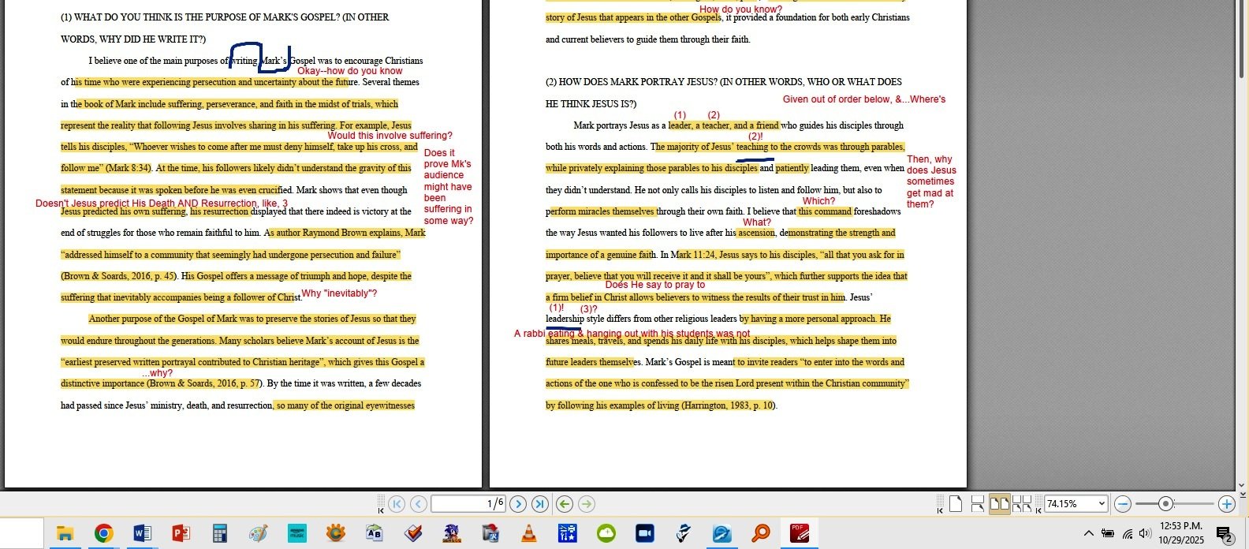Open File Explorer from the taskbar
The width and height of the screenshot is (1249, 549).
coord(65,534)
